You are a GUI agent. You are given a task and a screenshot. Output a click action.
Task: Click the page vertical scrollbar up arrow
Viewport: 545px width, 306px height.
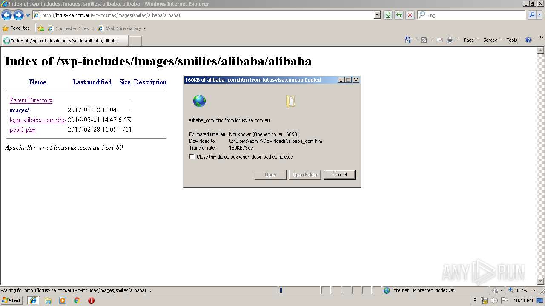541,50
